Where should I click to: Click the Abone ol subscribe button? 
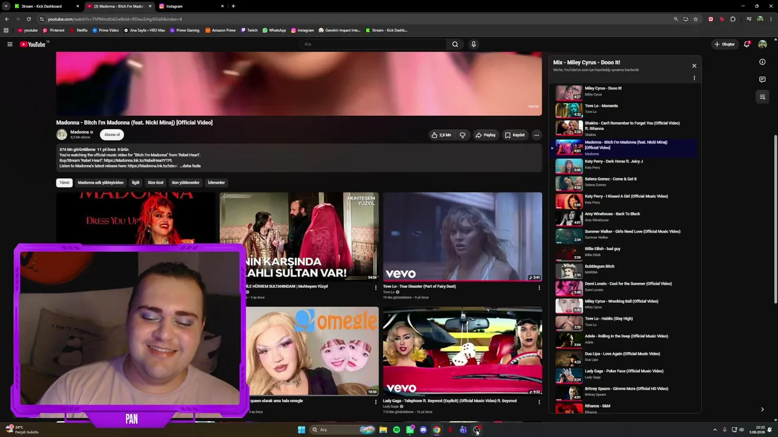[112, 135]
